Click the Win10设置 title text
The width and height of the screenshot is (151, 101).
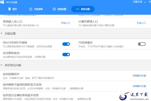click(x=12, y=2)
